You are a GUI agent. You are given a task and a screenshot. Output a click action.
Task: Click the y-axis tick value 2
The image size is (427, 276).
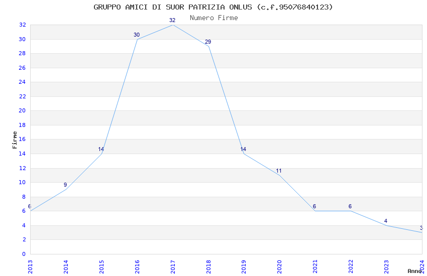click(x=24, y=239)
